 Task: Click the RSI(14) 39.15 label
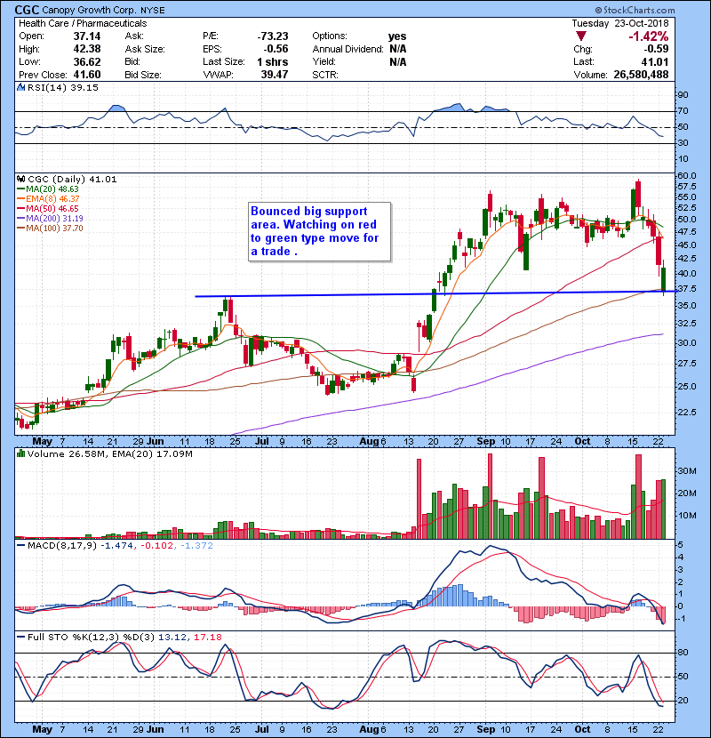(x=62, y=87)
